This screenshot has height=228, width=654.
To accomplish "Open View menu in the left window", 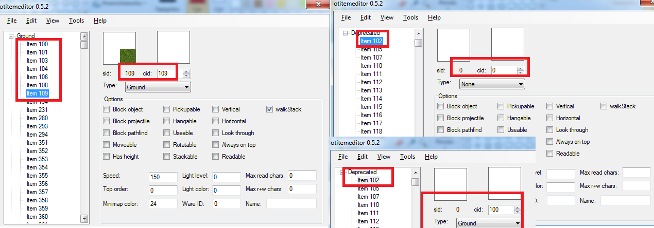I will pos(53,21).
